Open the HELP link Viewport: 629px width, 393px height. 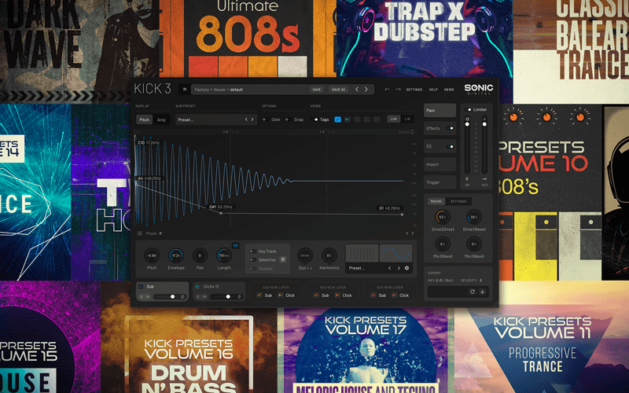[x=433, y=90]
